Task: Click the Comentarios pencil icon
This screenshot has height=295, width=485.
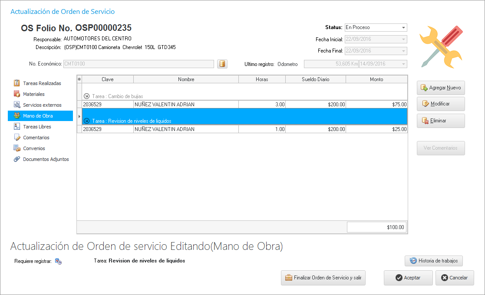Action: pos(17,138)
